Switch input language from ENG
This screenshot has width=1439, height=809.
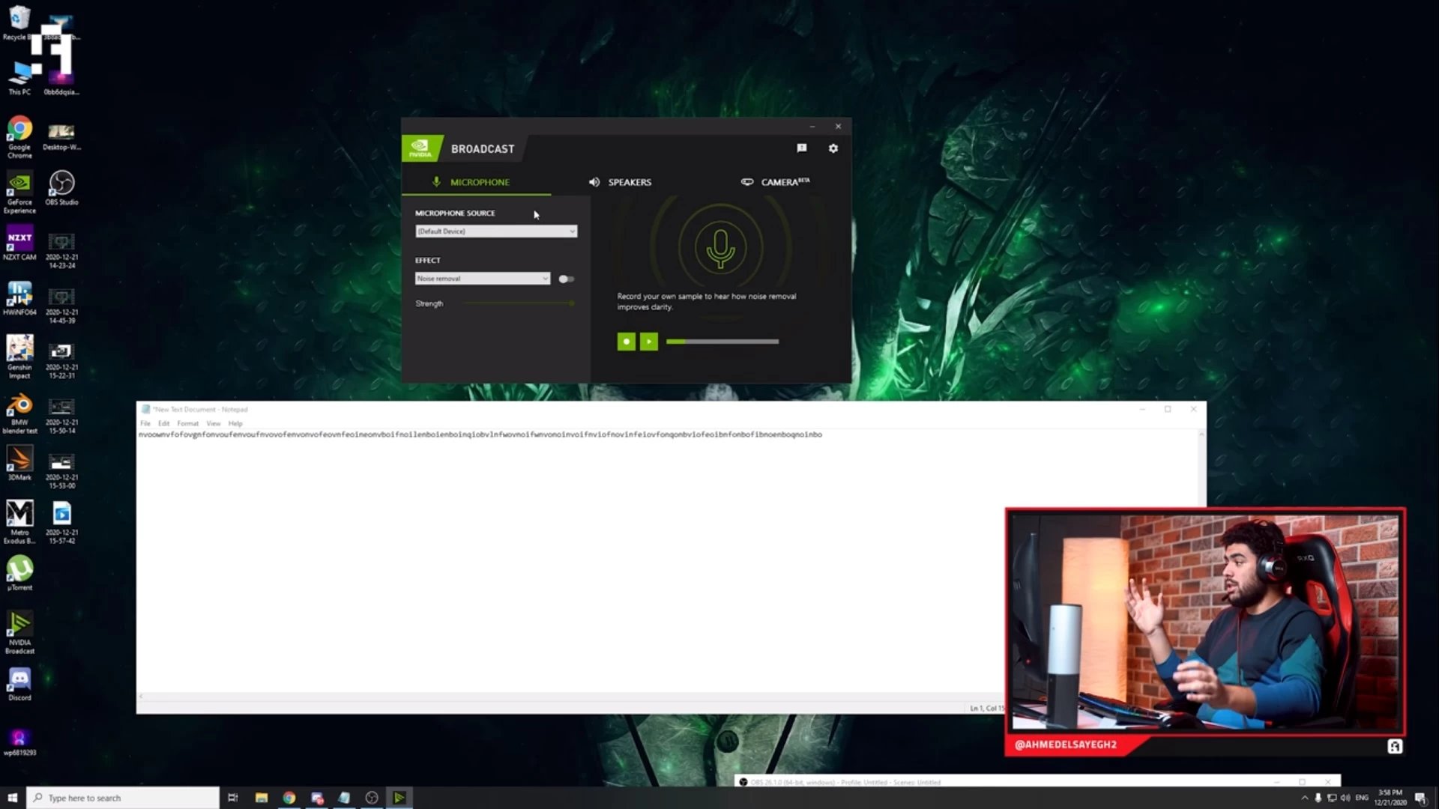pyautogui.click(x=1362, y=798)
